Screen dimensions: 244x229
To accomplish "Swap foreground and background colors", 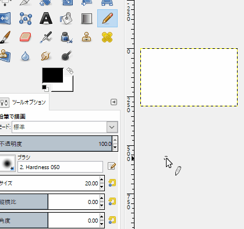I will coord(70,71).
